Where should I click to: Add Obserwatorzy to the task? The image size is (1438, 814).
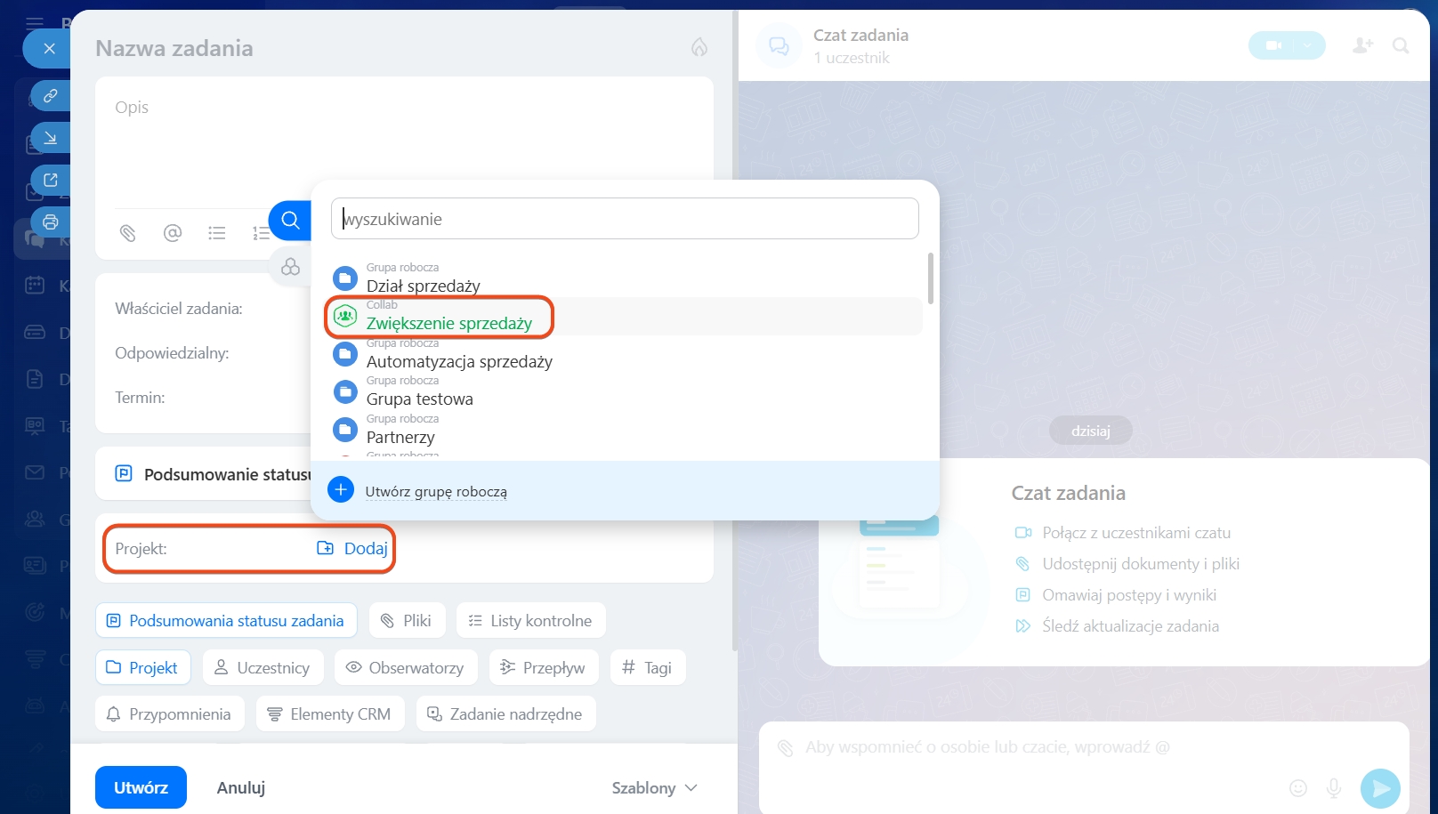coord(406,668)
